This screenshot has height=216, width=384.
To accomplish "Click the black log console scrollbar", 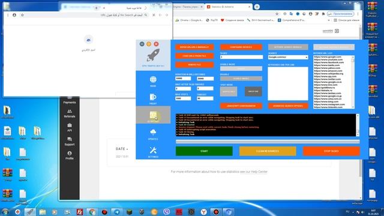I will click(358, 125).
